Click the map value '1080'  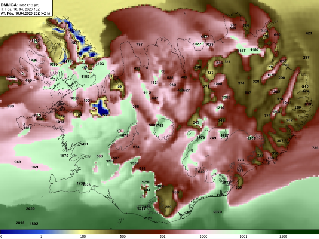pyautogui.click(x=74, y=98)
